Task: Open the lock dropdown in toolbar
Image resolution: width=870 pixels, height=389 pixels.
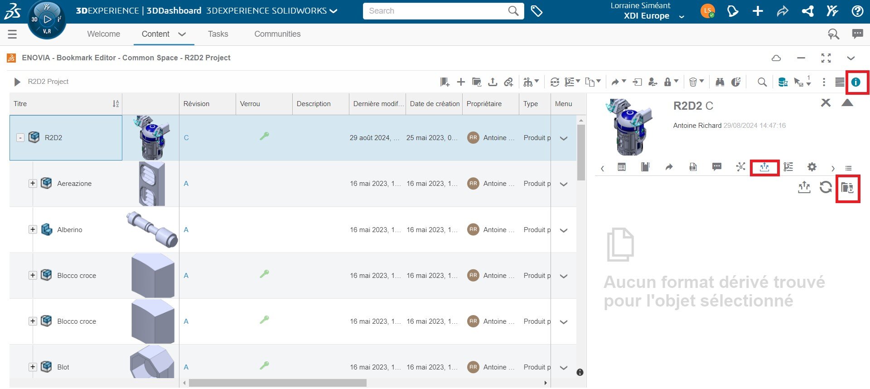Action: pyautogui.click(x=671, y=82)
